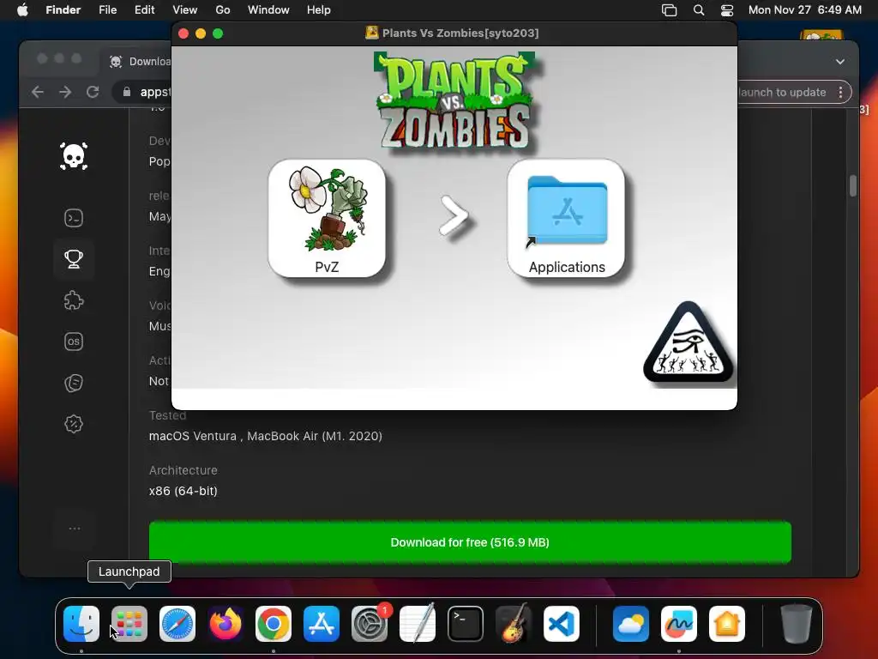Screen dimensions: 878x659
Task: Launch Google Chrome from the Dock
Action: pyautogui.click(x=274, y=624)
